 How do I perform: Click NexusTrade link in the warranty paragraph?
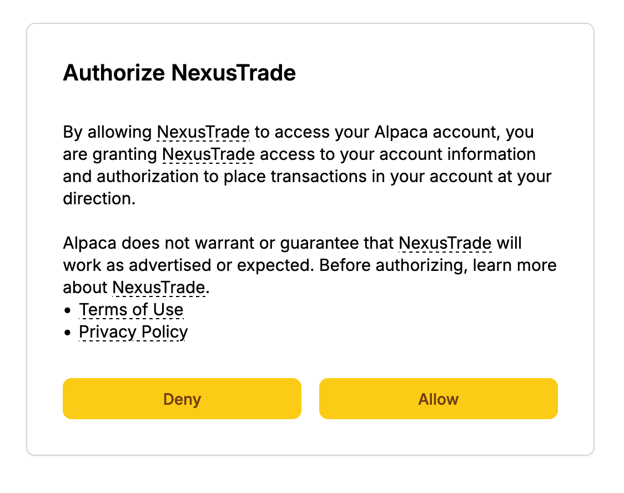pyautogui.click(x=445, y=243)
